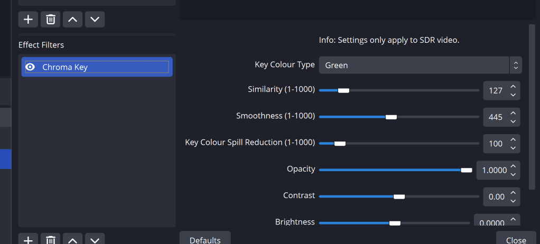Delete filter with upper trash icon

pyautogui.click(x=50, y=19)
